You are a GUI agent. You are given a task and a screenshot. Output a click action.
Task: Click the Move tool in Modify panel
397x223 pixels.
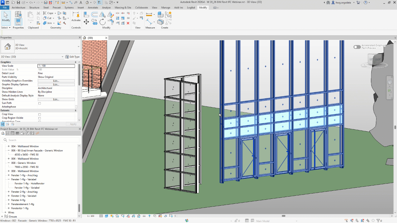tap(86, 22)
